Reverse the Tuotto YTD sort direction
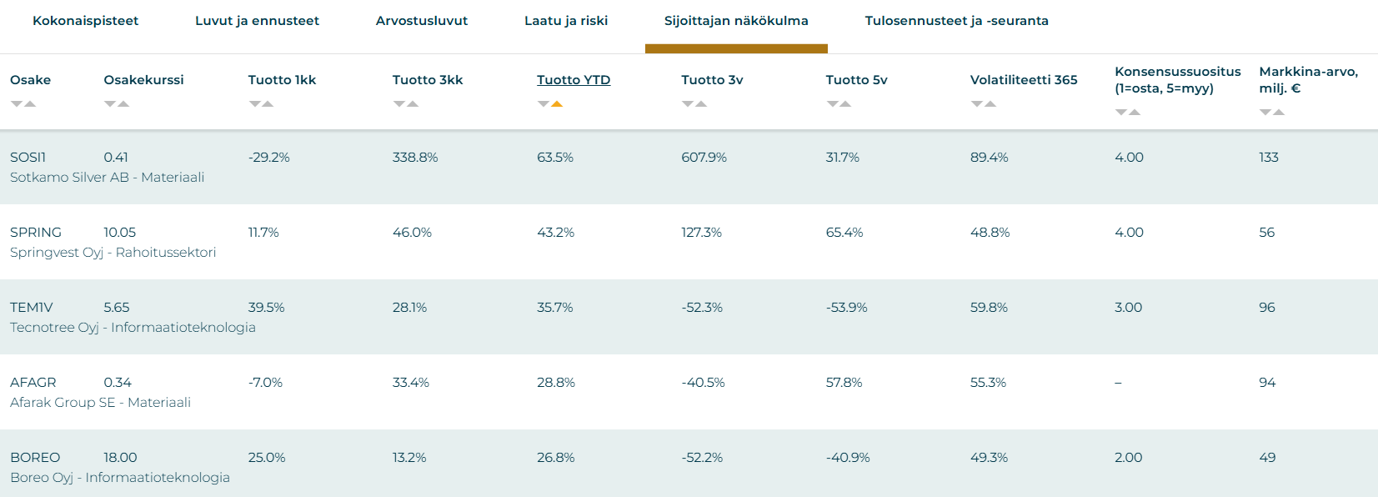The height and width of the screenshot is (497, 1378). (543, 104)
